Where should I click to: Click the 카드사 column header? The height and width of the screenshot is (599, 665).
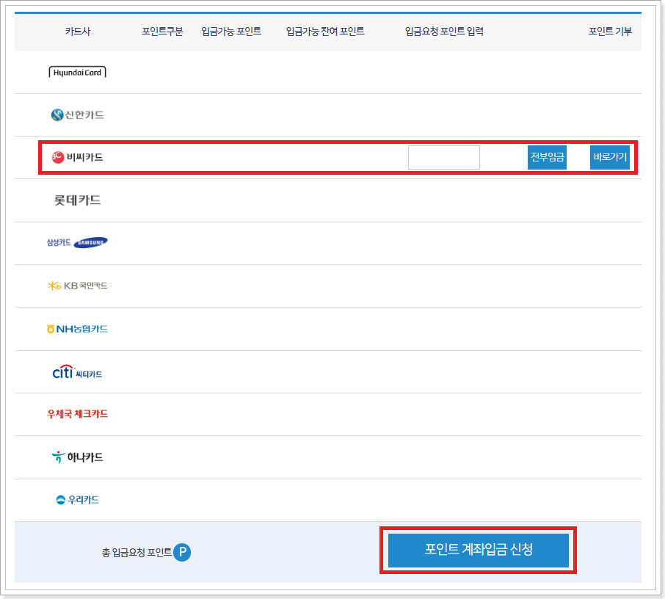[78, 32]
